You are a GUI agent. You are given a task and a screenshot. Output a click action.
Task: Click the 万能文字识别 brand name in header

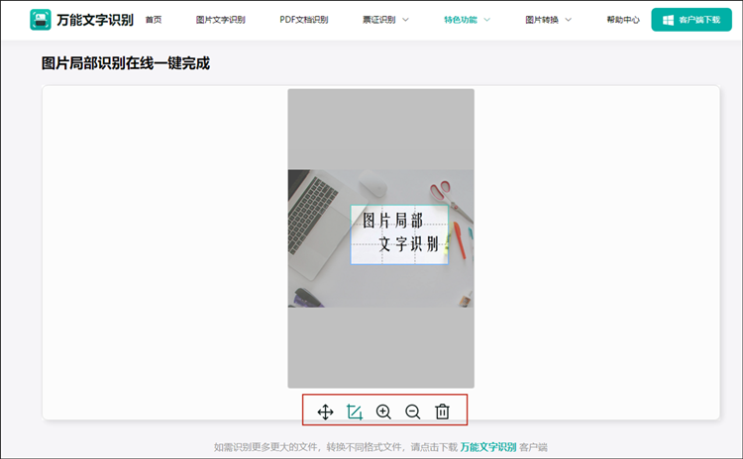[x=95, y=20]
